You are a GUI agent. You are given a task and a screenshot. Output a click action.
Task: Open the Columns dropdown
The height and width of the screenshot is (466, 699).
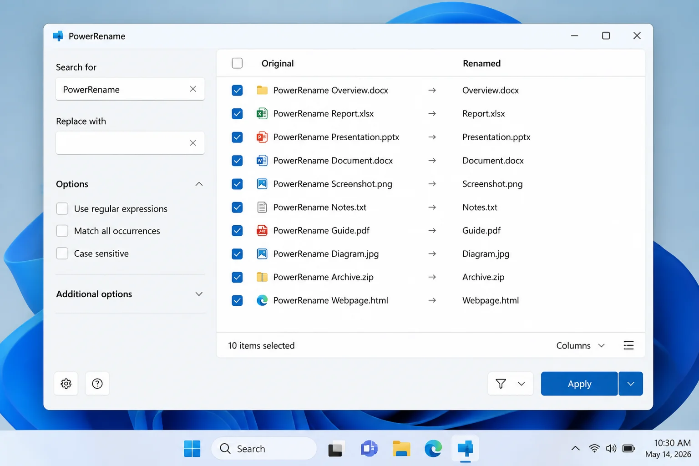(x=580, y=345)
